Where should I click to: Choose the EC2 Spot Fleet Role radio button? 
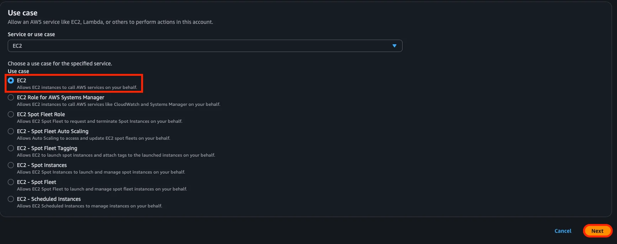click(x=11, y=114)
